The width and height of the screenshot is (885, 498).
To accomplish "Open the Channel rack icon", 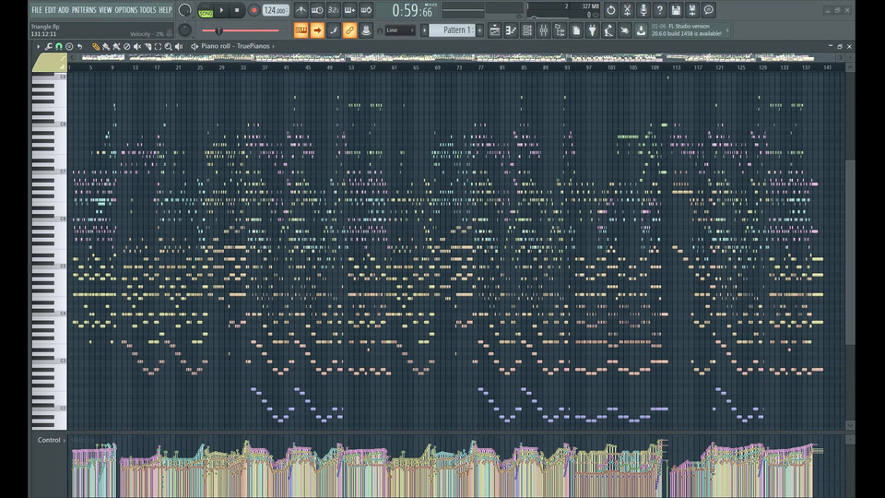I will [527, 30].
